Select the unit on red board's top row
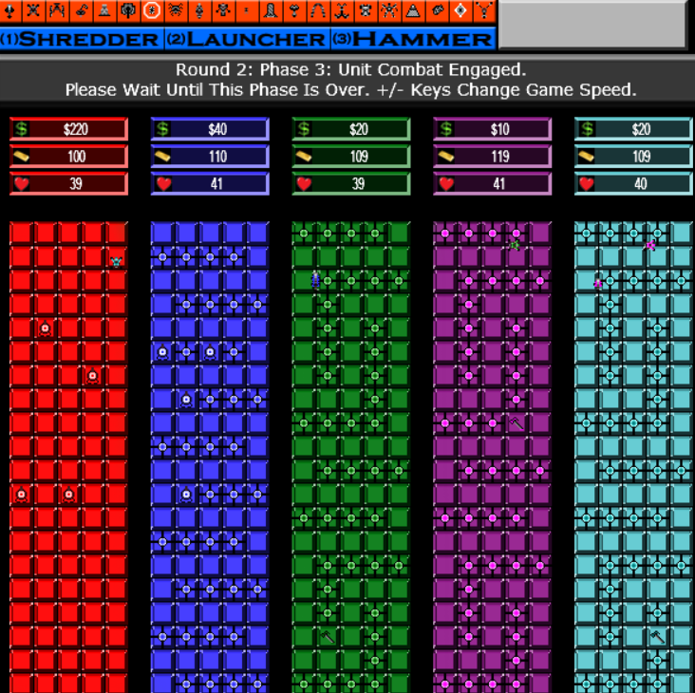Viewport: 695px width, 693px height. [116, 261]
